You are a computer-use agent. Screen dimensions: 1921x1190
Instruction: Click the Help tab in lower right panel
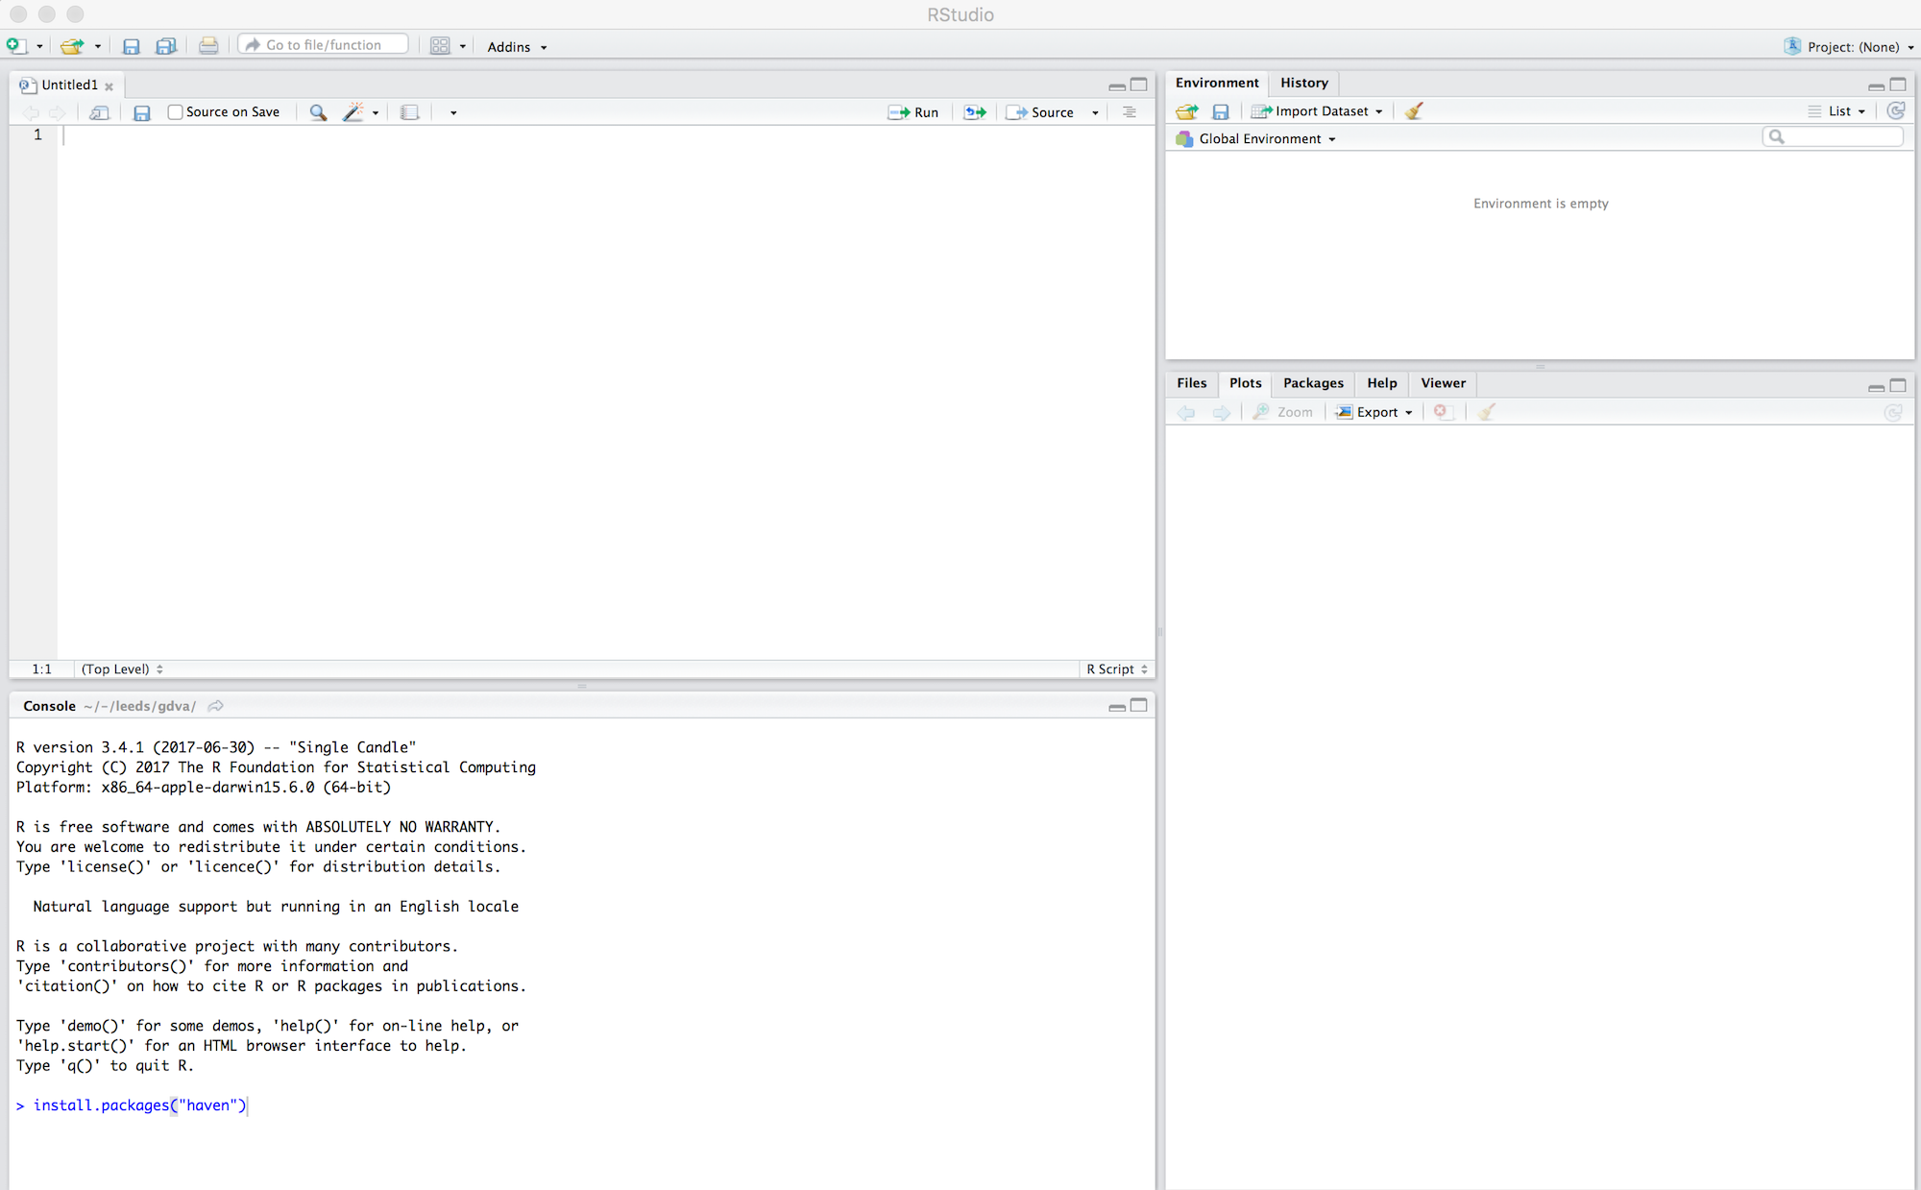pyautogui.click(x=1380, y=383)
